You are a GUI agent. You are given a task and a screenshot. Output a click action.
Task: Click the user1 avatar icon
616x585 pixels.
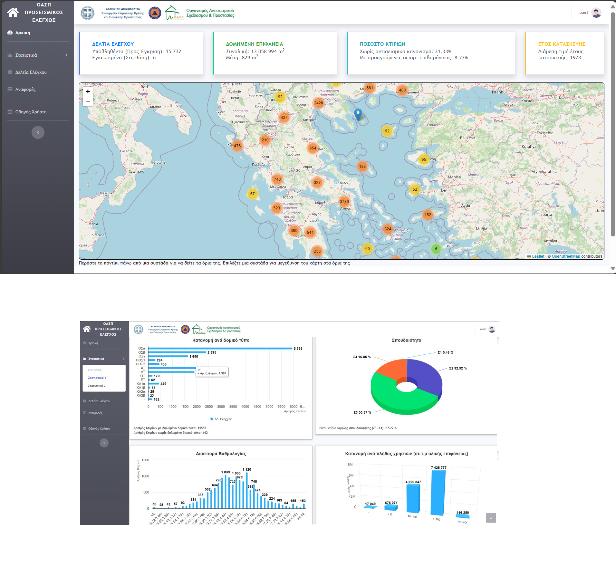tap(596, 13)
